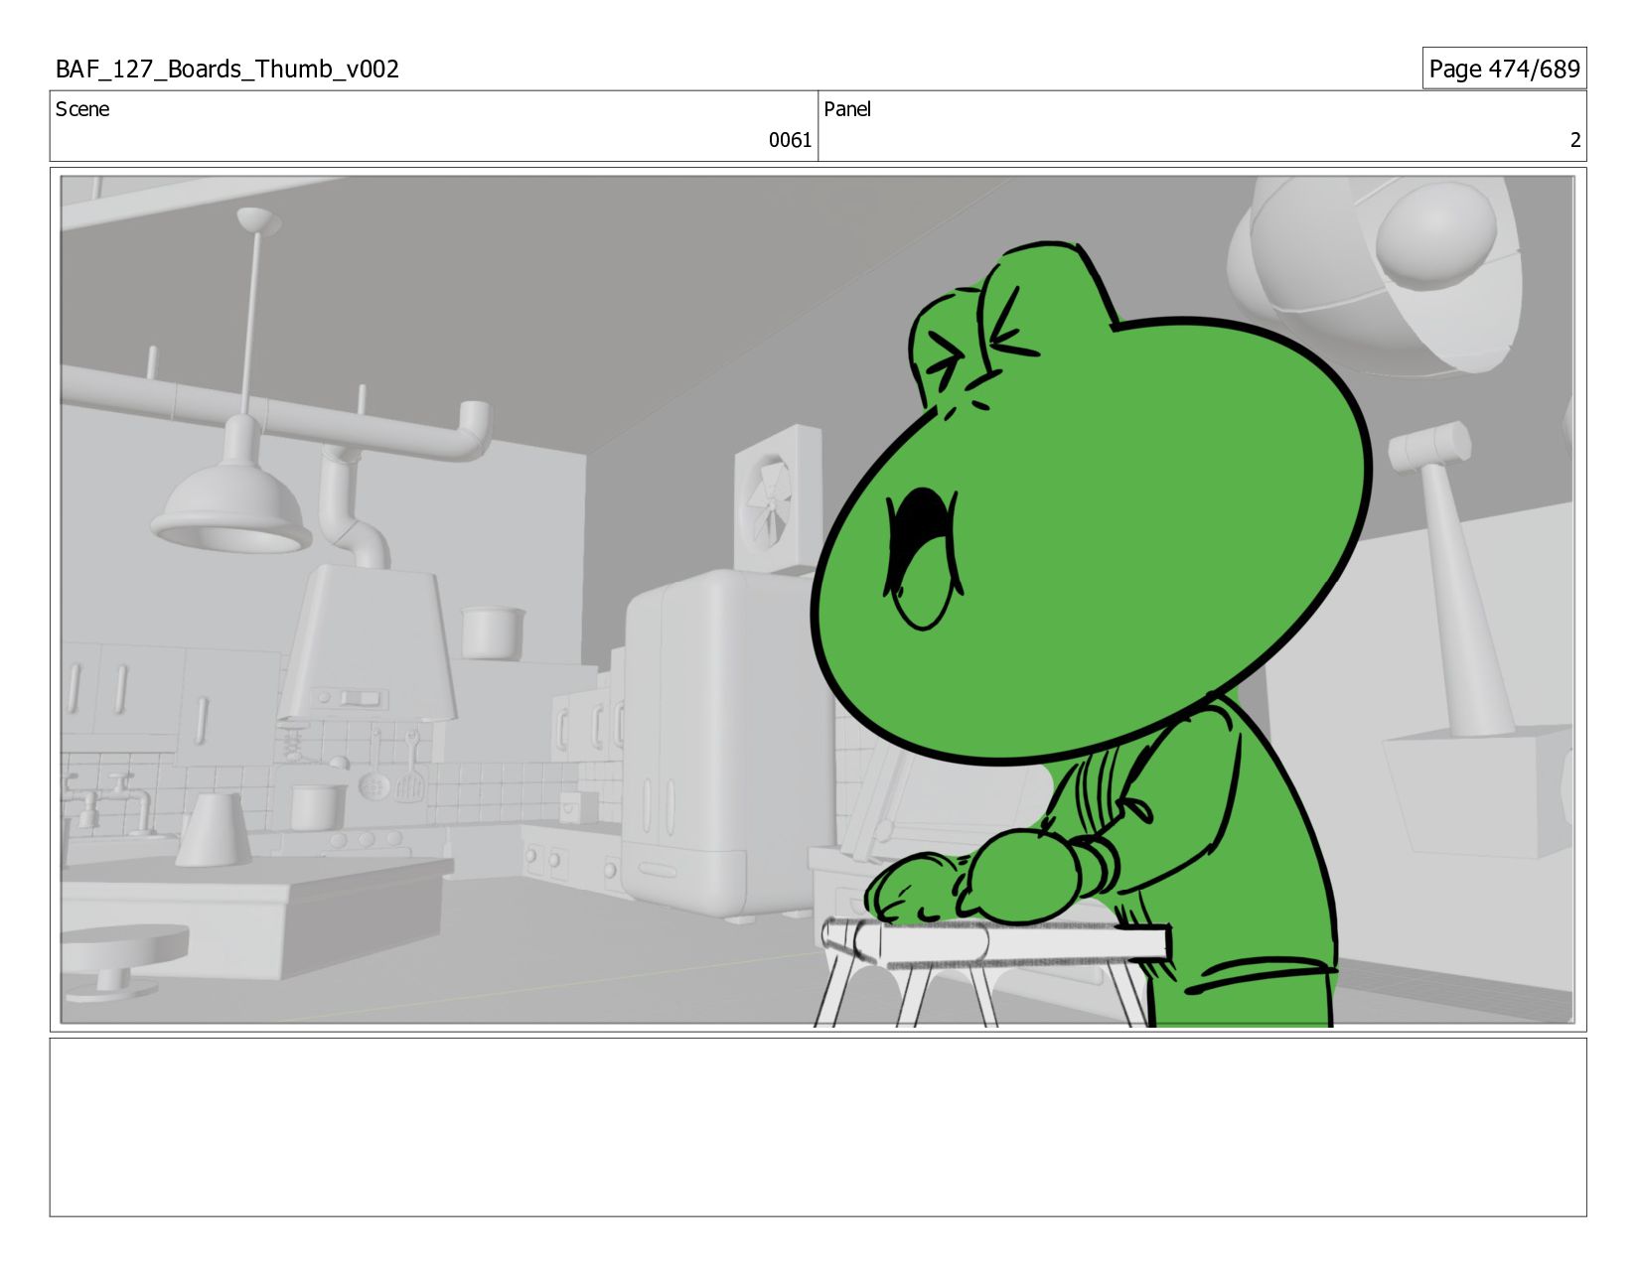Screen dimensions: 1639x1266
Task: Click the empty notes box below panel
Action: coord(818,1127)
